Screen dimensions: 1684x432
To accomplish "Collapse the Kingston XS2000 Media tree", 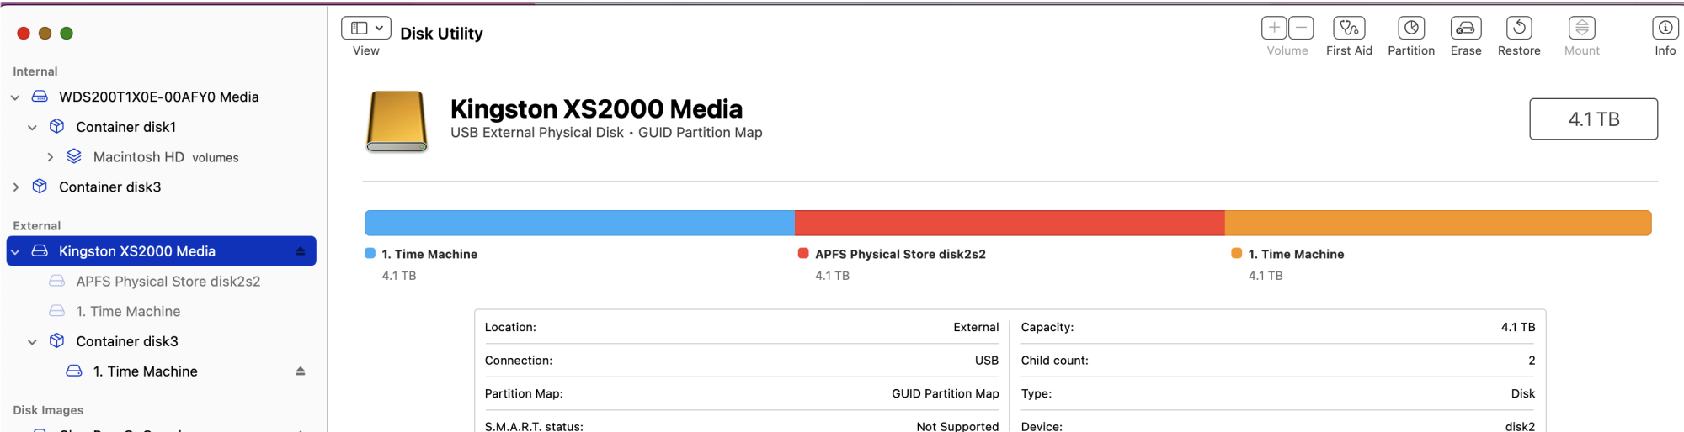I will click(x=15, y=251).
